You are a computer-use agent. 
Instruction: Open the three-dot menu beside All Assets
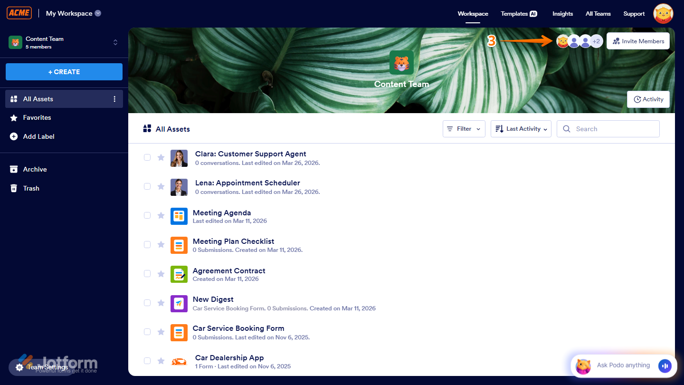tap(114, 99)
